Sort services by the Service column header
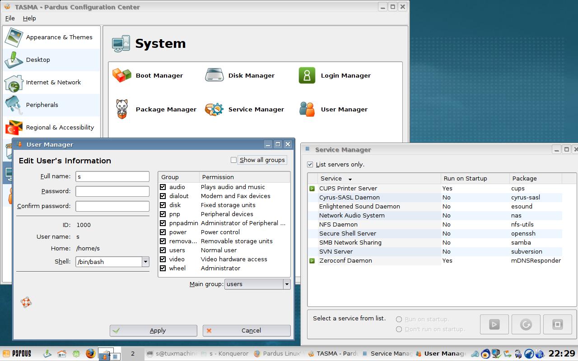This screenshot has width=578, height=361. pyautogui.click(x=379, y=179)
